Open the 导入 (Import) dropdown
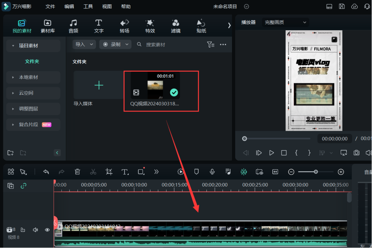Viewport: 372px width, 248px height. (x=84, y=44)
